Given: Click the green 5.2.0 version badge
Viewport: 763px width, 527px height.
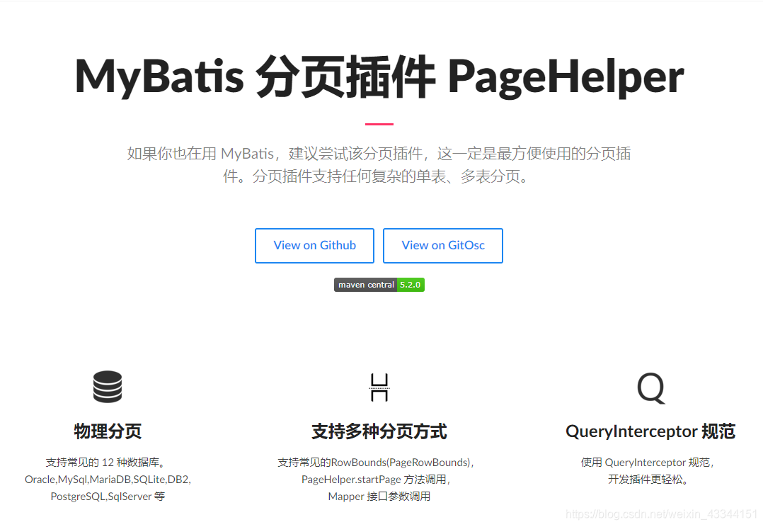Looking at the screenshot, I should (411, 285).
